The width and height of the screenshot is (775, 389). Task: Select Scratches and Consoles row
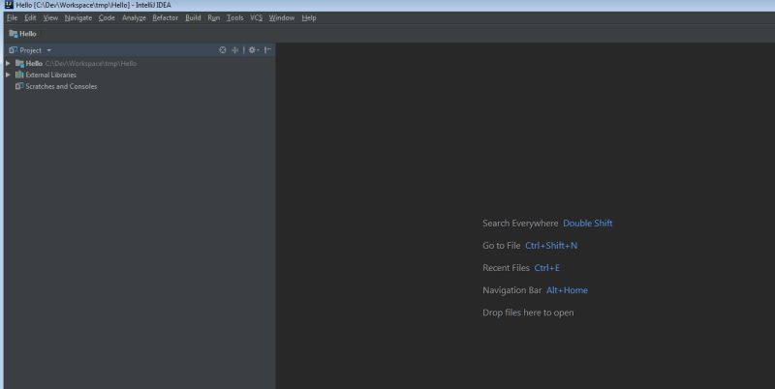[x=139, y=86]
